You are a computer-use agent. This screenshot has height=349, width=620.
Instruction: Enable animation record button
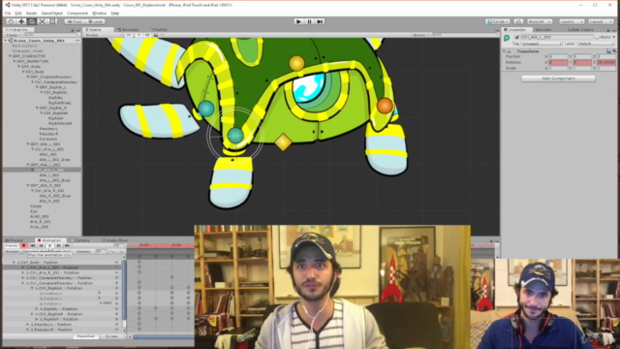(23, 245)
